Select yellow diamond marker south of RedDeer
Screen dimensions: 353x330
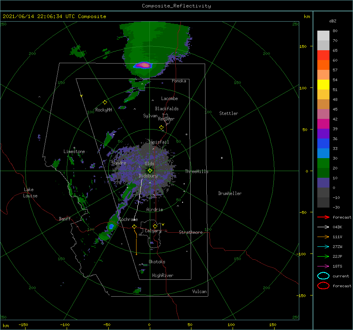[161, 128]
